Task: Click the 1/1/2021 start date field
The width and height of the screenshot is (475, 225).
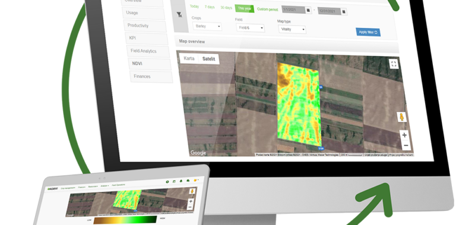Action: pyautogui.click(x=293, y=9)
